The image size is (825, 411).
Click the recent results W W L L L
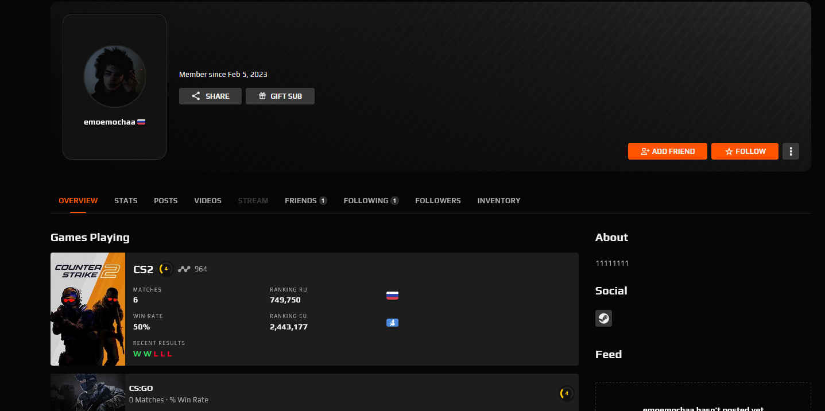tap(153, 354)
